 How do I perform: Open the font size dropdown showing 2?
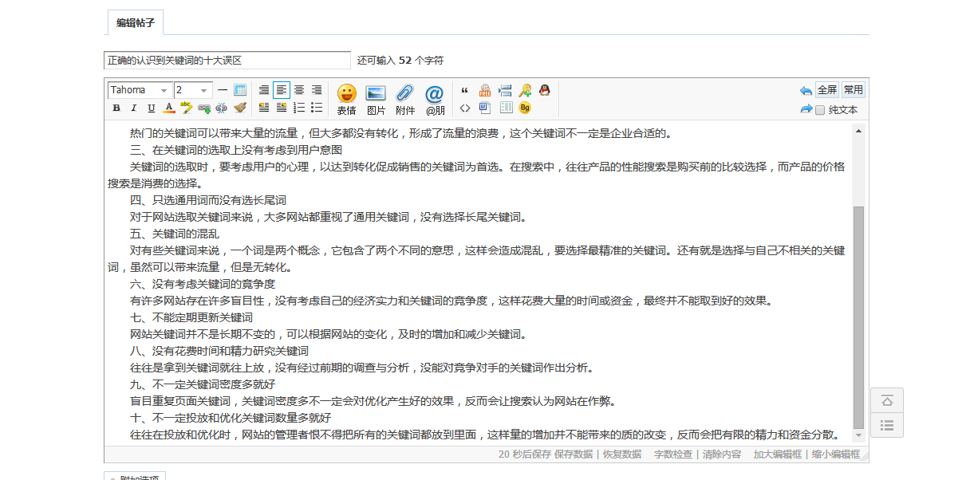[193, 90]
